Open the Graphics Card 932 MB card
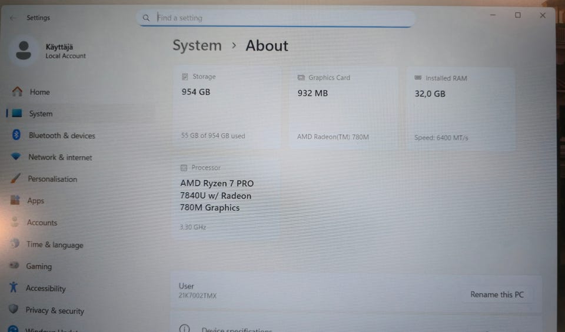 point(343,108)
